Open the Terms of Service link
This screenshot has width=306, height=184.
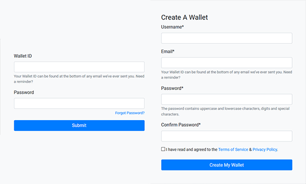click(233, 149)
